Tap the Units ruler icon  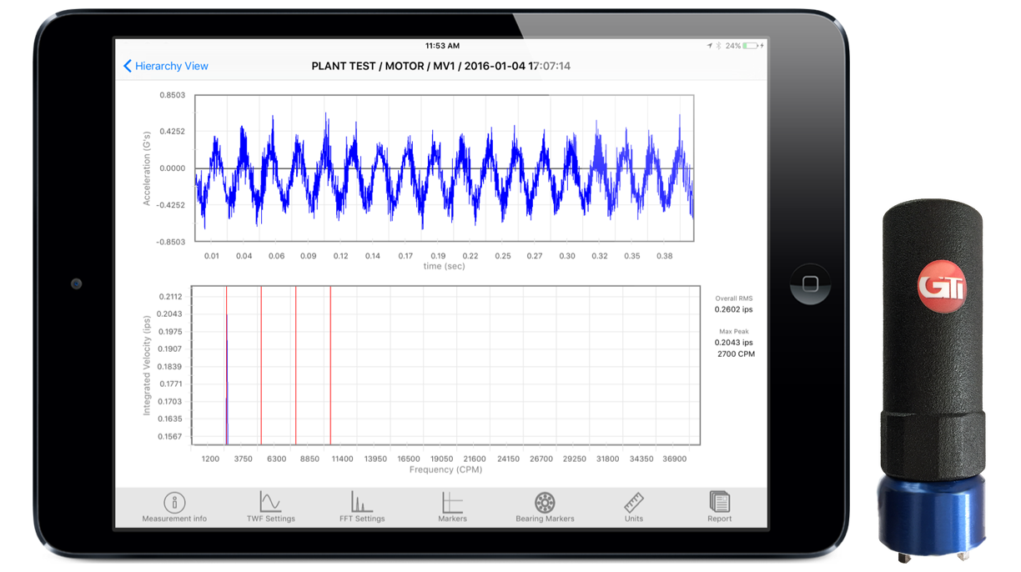click(x=634, y=502)
